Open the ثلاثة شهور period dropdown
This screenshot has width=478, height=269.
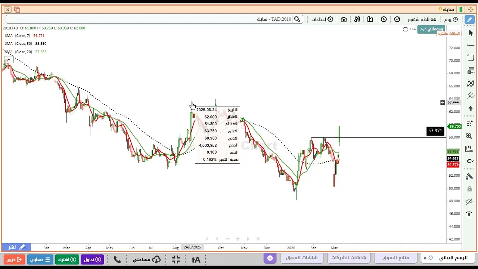[422, 19]
